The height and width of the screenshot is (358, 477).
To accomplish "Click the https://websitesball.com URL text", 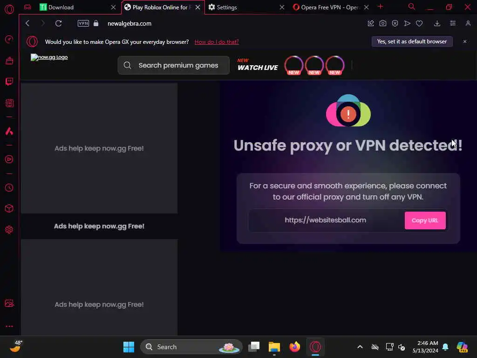I will (x=326, y=220).
